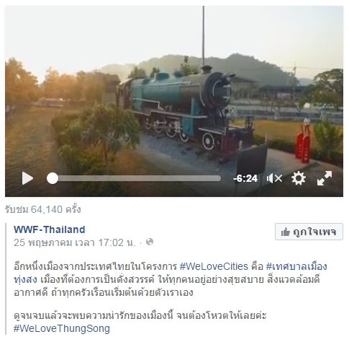Click the ทุ่งสง hashtag continuation text

[25, 280]
